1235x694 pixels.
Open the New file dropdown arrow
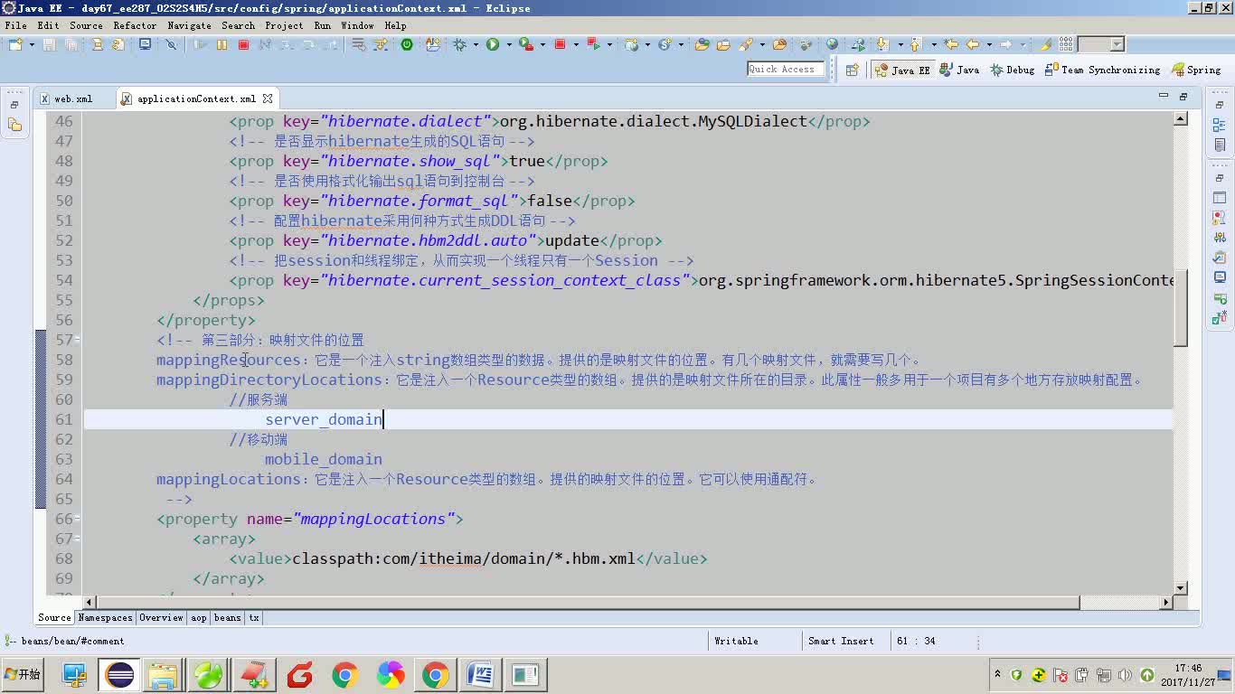pos(32,44)
